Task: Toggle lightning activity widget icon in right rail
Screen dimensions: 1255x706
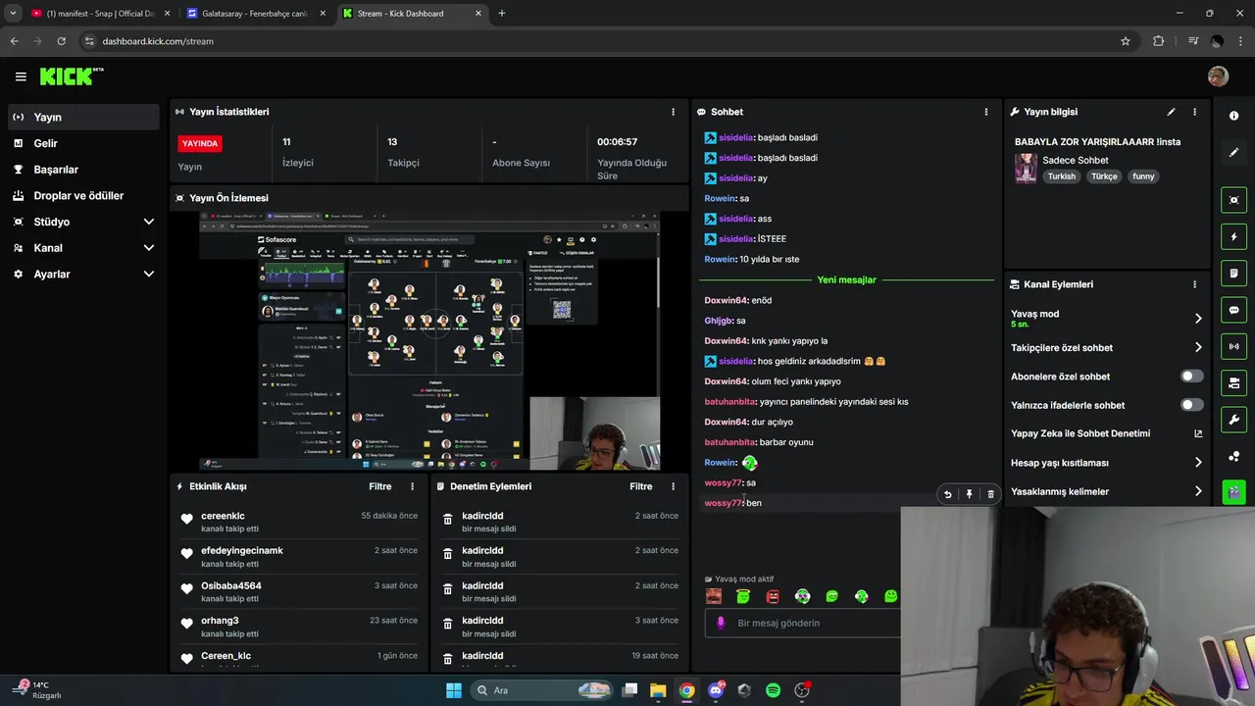Action: [x=1233, y=236]
